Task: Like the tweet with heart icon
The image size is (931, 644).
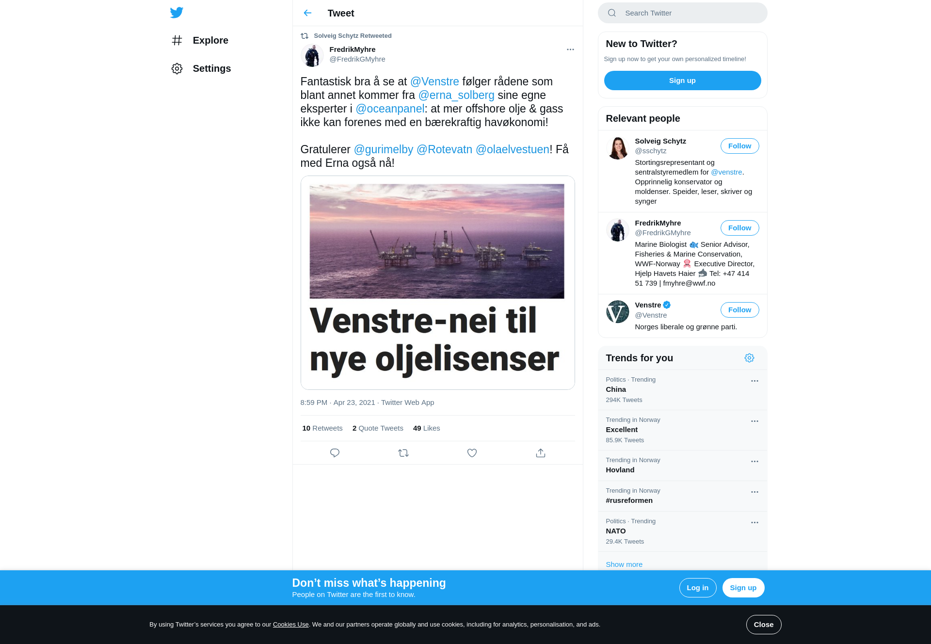Action: [x=472, y=453]
